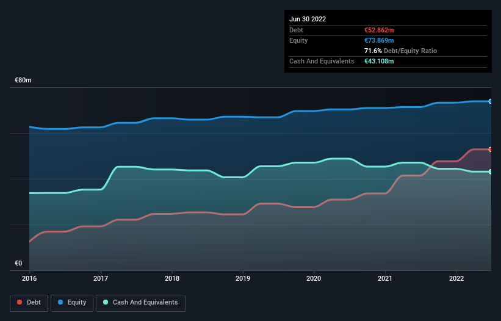Select the teal Cash endpoint marker
This screenshot has height=321, width=501.
[491, 172]
